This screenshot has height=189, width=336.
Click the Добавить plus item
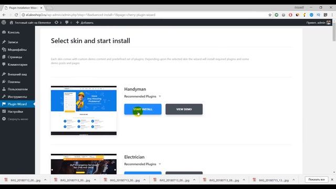(x=85, y=23)
